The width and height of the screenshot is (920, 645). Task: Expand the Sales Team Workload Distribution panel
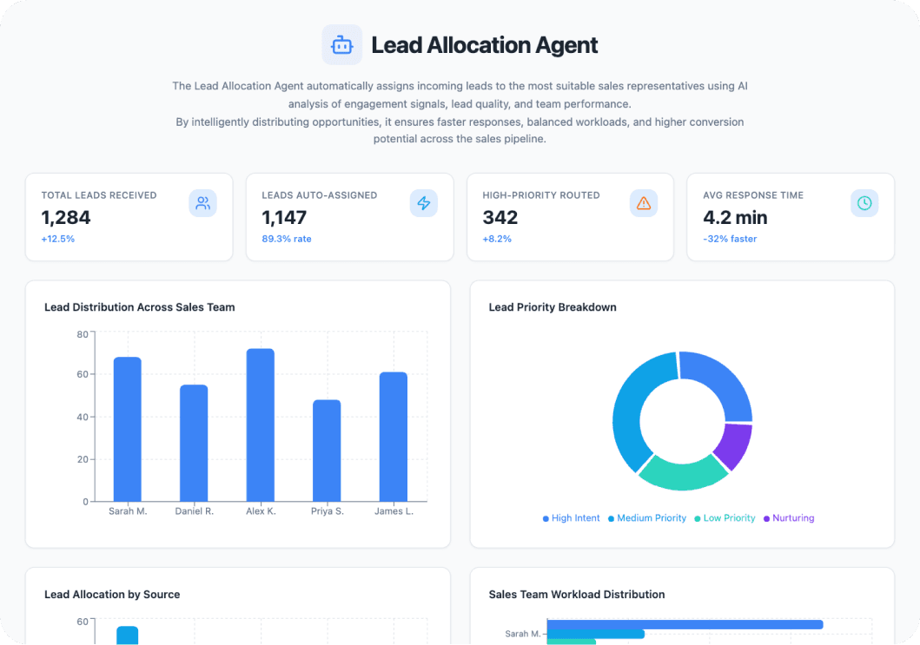click(576, 594)
